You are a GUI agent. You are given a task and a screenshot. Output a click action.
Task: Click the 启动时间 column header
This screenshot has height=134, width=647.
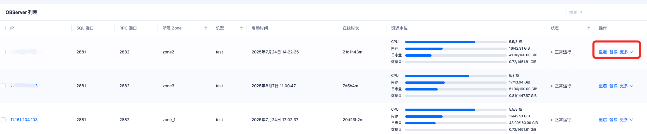[260, 28]
